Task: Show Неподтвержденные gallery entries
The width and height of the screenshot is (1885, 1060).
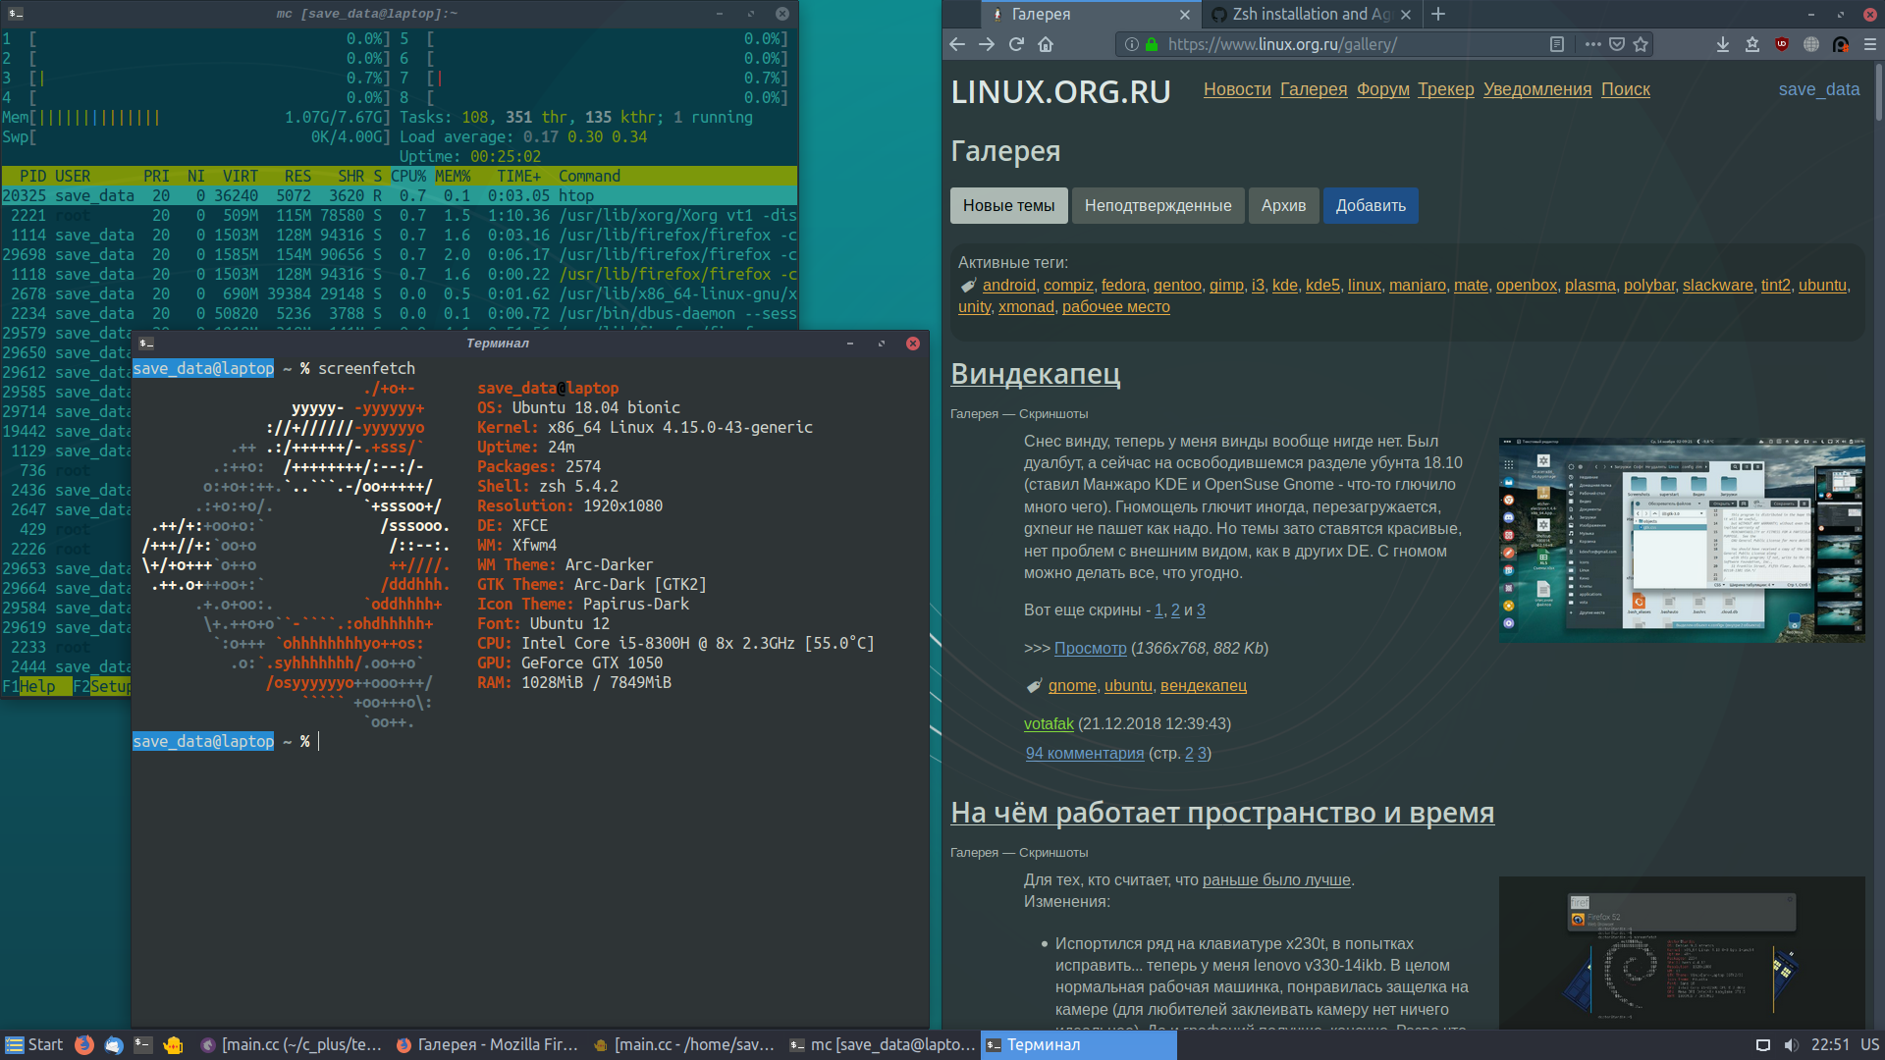Action: tap(1158, 205)
